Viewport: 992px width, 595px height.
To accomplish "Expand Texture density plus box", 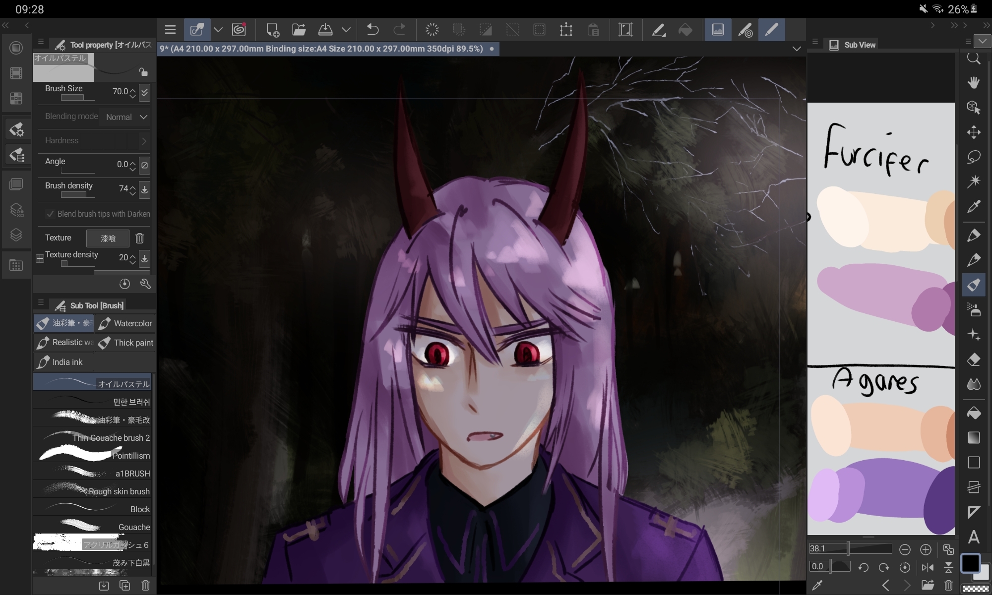I will [x=40, y=258].
